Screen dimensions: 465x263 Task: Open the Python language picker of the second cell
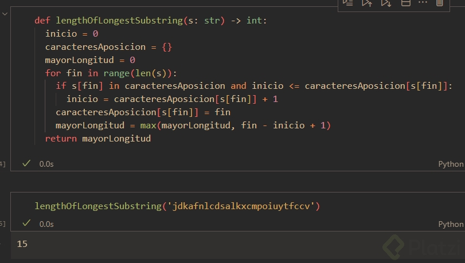[x=451, y=224]
